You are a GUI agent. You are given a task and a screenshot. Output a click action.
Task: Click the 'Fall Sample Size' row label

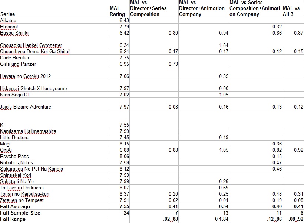54,213
